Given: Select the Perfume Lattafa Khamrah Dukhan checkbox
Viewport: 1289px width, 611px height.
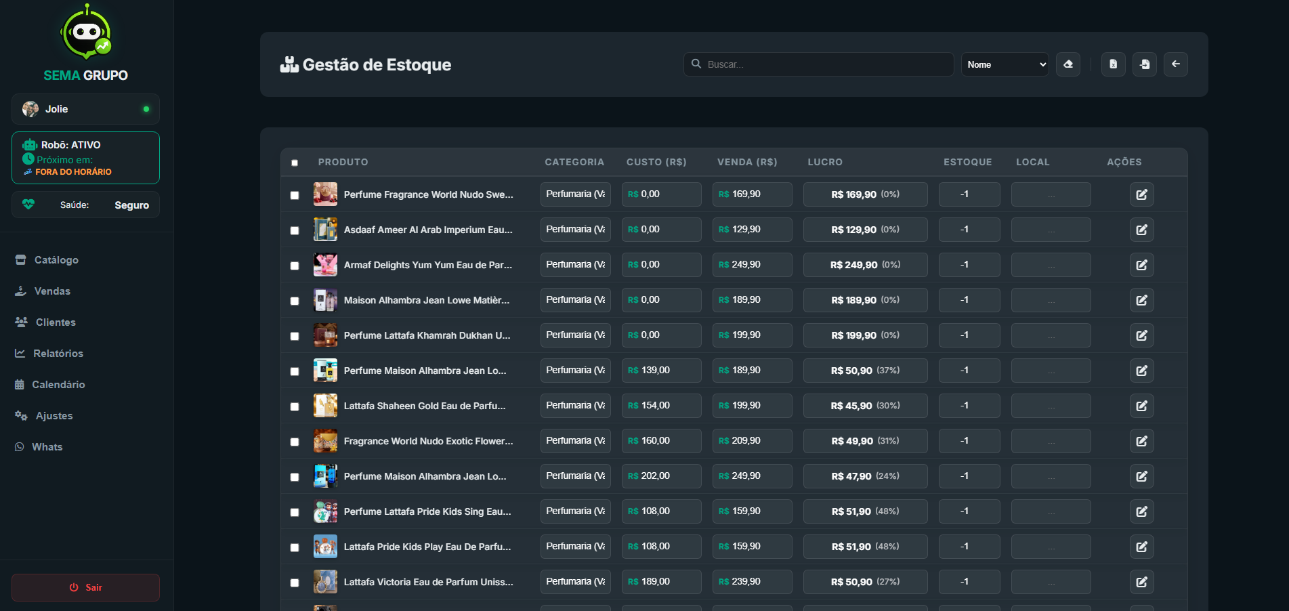Looking at the screenshot, I should click(x=295, y=336).
